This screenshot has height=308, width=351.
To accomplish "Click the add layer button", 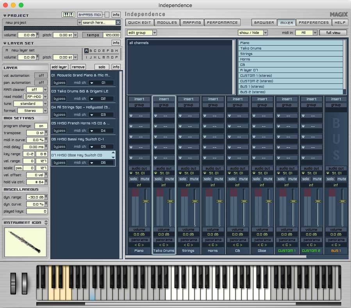I will [59, 67].
